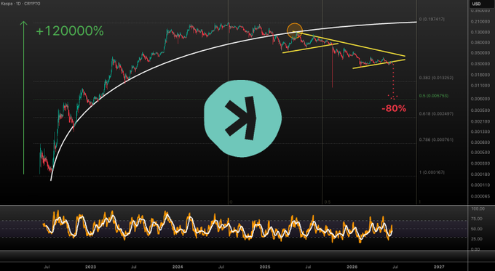Image resolution: width=495 pixels, height=271 pixels.
Task: Select the +120000% green annotation text
Action: tap(69, 31)
